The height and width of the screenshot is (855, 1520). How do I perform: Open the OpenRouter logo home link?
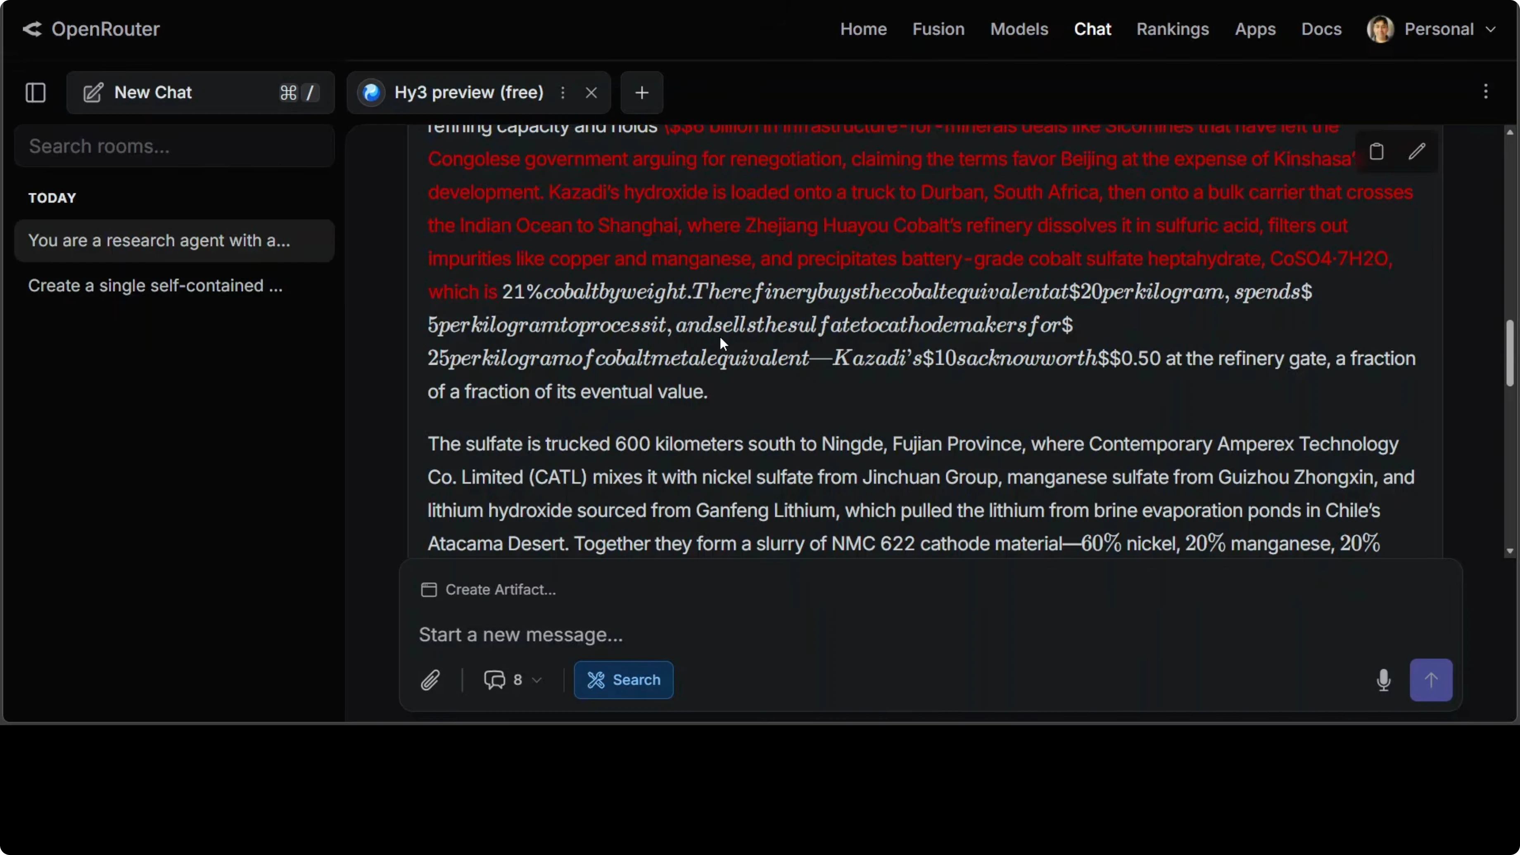pyautogui.click(x=91, y=29)
